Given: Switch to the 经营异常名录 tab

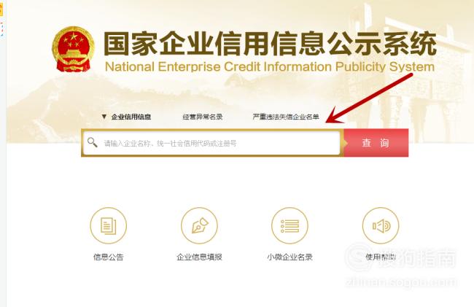Looking at the screenshot, I should coord(203,117).
